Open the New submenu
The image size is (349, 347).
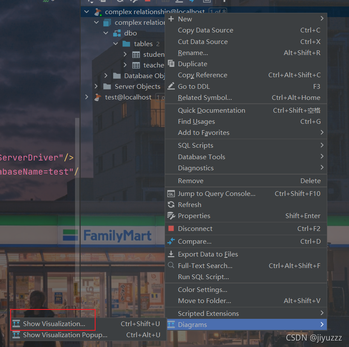pos(246,19)
